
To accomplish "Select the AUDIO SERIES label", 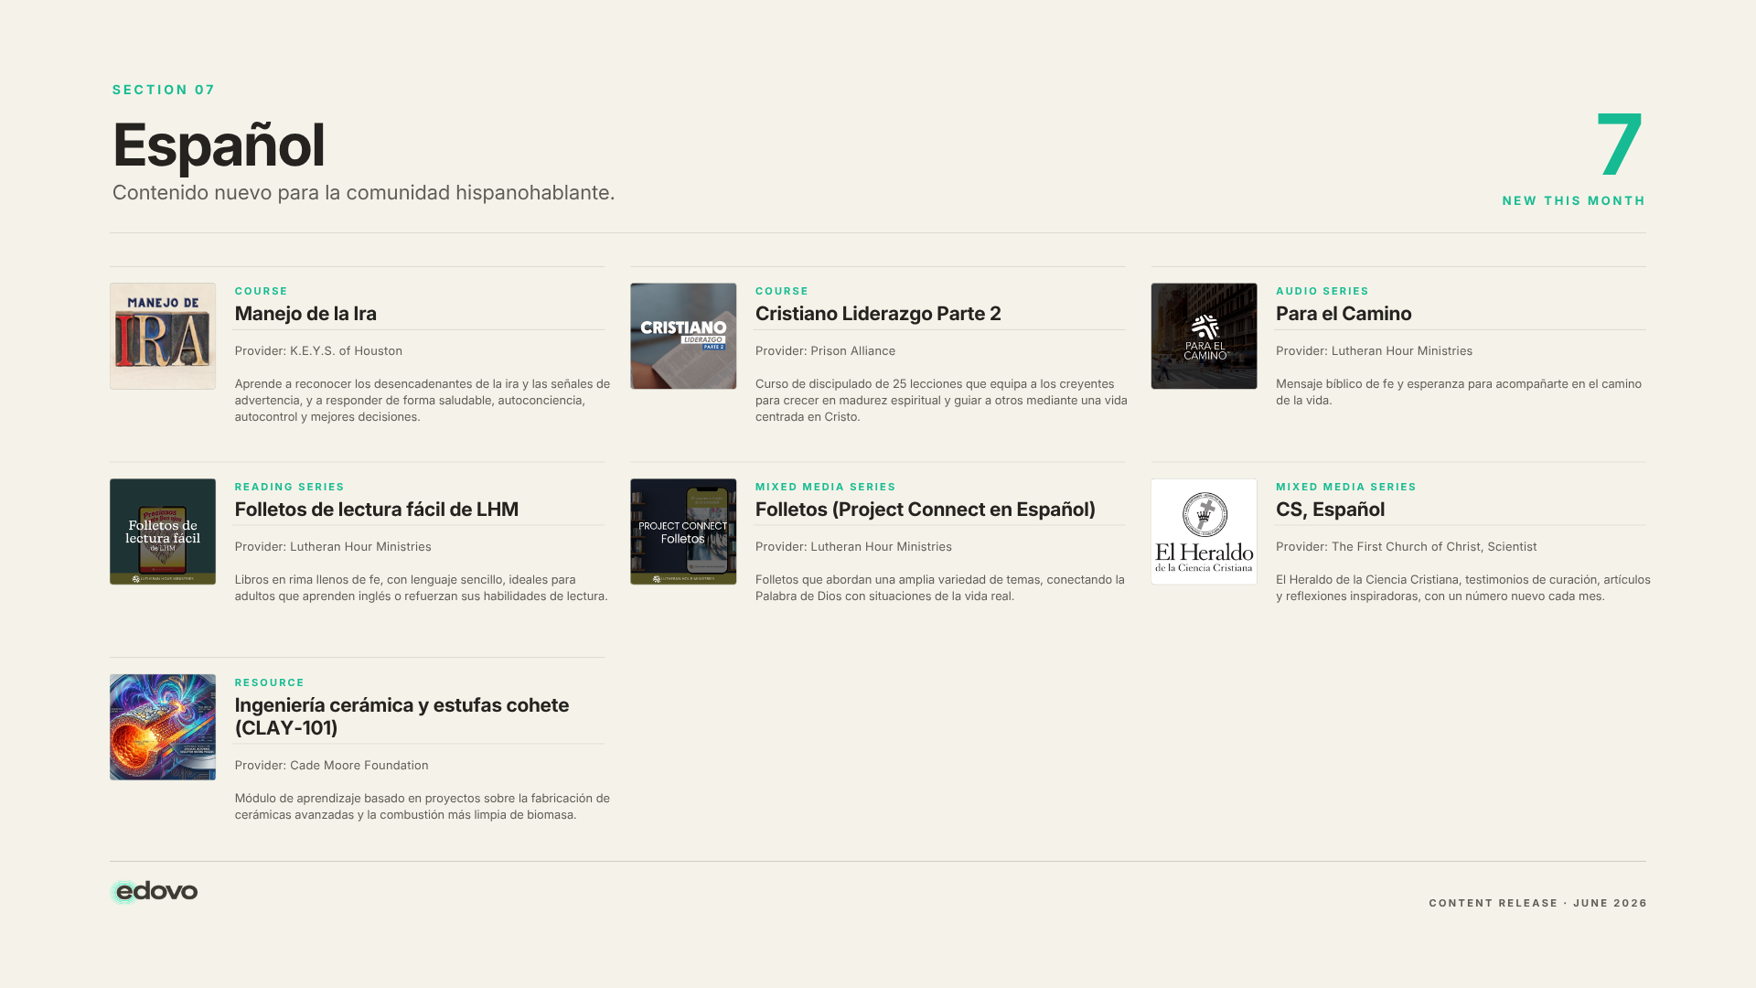I will coord(1322,291).
